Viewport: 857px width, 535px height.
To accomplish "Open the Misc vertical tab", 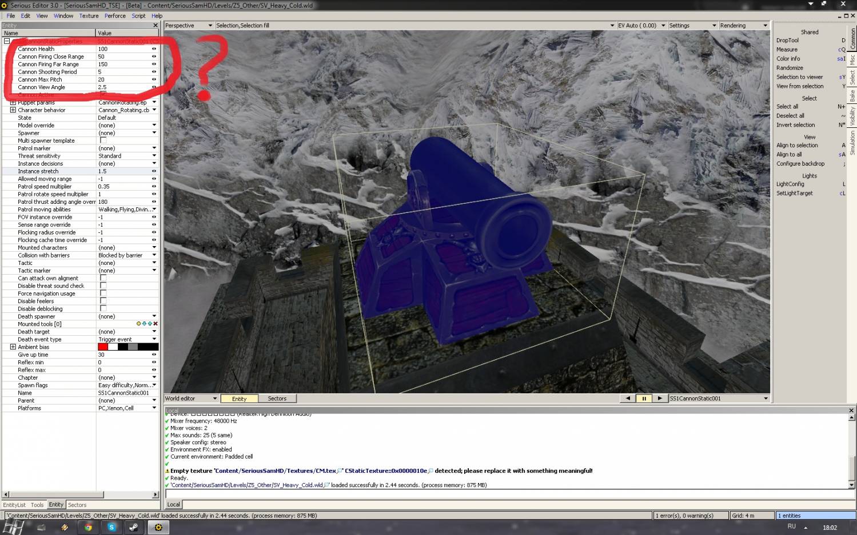I will click(x=852, y=59).
